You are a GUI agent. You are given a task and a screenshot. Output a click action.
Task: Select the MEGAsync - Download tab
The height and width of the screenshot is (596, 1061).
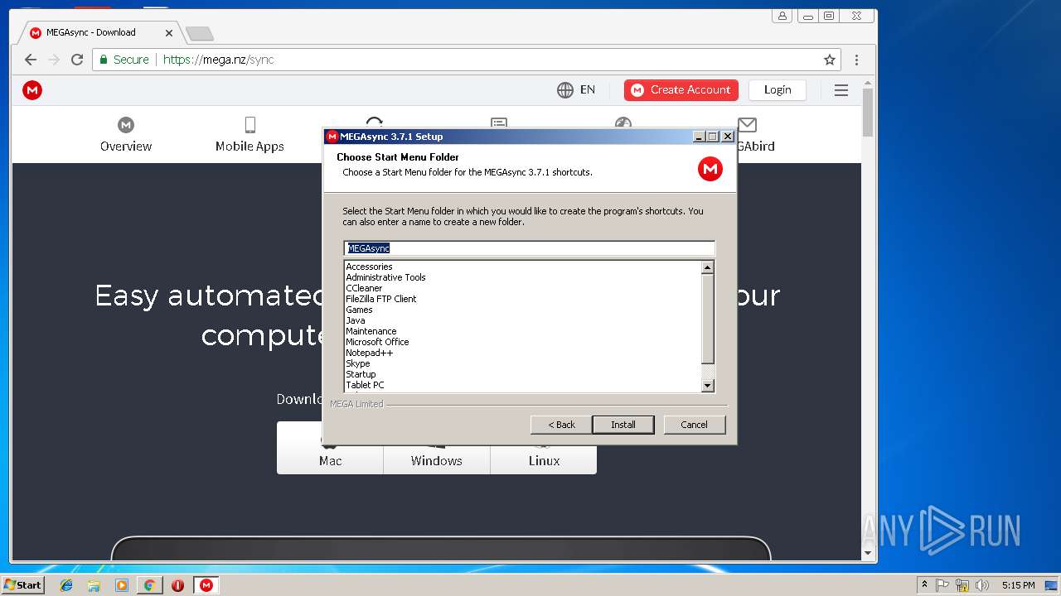(x=99, y=33)
